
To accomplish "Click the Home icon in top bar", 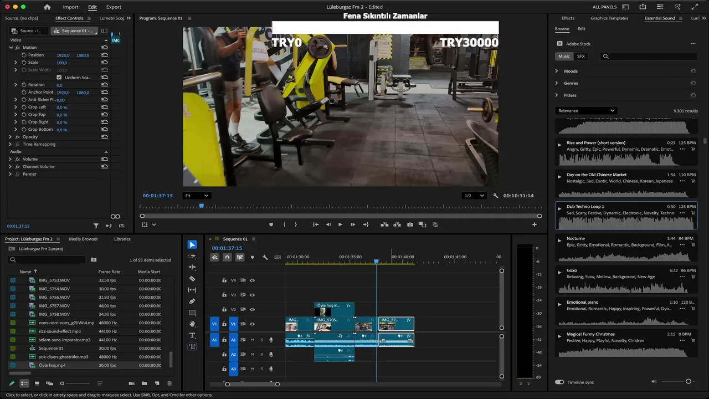I will pos(47,7).
